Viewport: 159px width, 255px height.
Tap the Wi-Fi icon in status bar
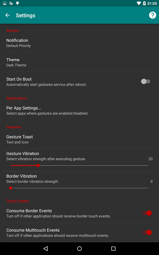pyautogui.click(x=139, y=3)
